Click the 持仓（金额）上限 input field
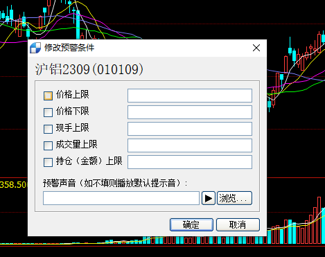Image resolution: width=325 pixels, height=257 pixels. pyautogui.click(x=190, y=162)
